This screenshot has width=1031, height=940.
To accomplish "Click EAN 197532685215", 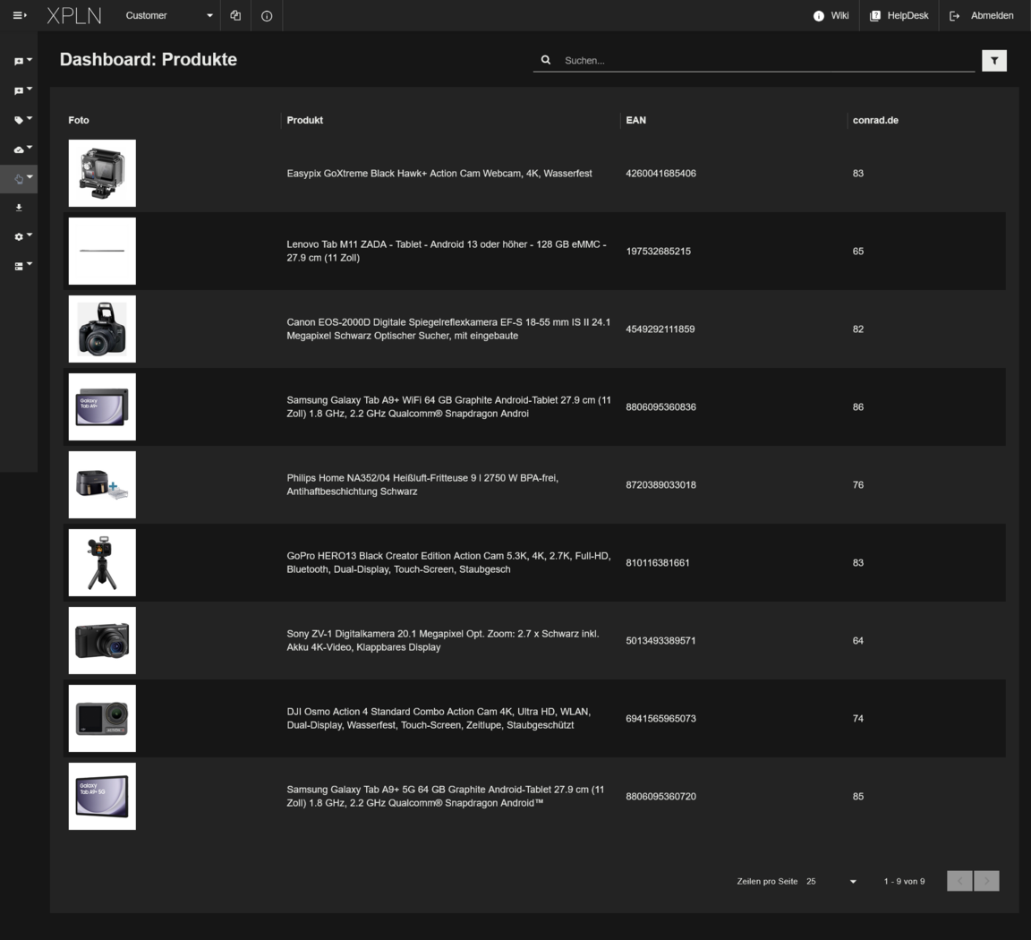I will [658, 252].
